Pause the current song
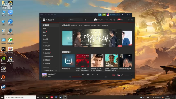 [x=88, y=75]
